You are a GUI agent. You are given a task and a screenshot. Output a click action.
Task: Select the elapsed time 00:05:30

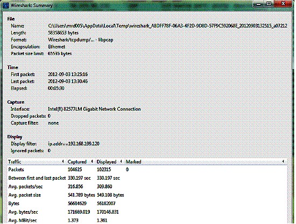(x=56, y=88)
